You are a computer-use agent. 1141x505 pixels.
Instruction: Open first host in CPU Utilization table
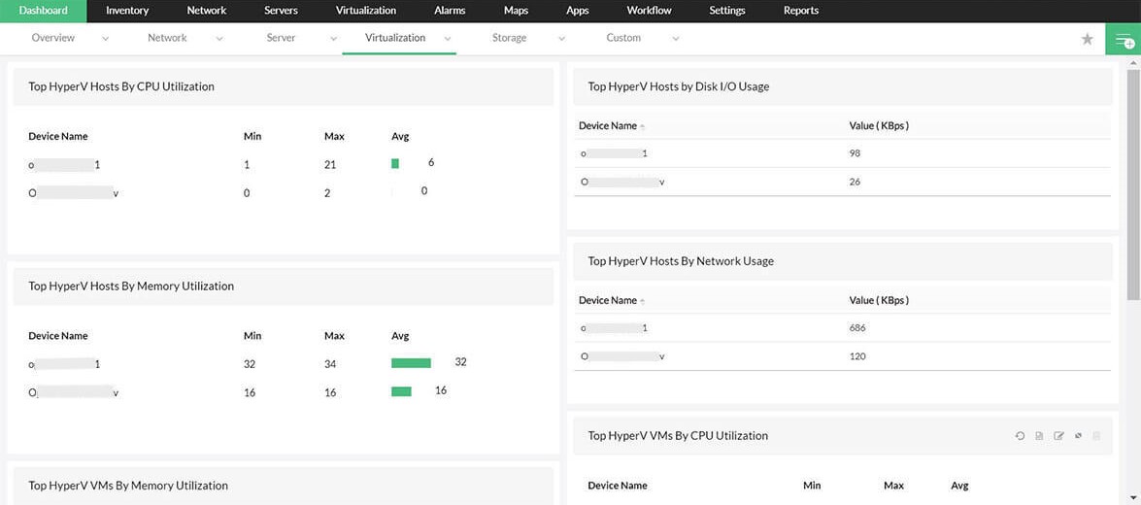pos(64,165)
